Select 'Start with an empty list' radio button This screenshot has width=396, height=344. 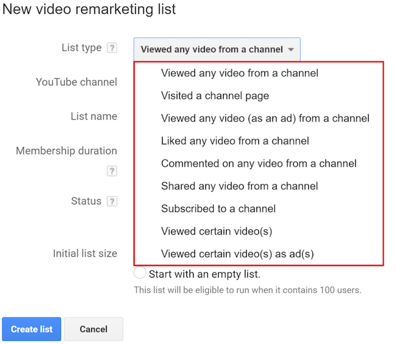(140, 273)
